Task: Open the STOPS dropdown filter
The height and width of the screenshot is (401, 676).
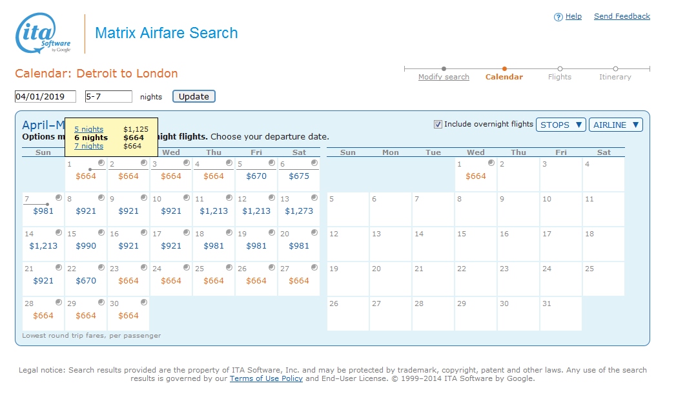Action: pyautogui.click(x=560, y=125)
